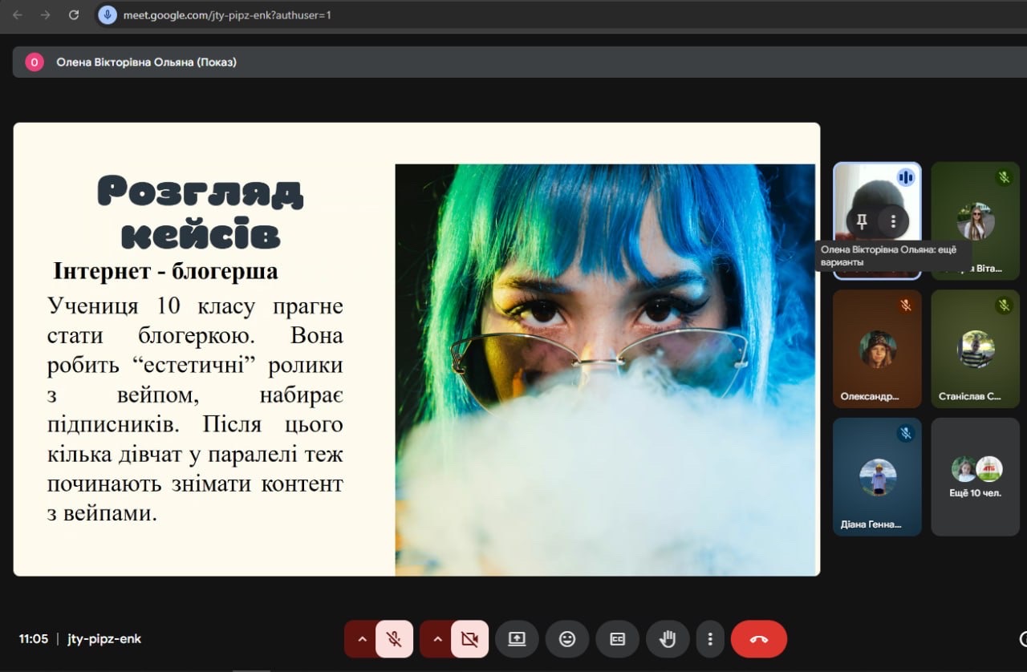
Task: Click the browser back arrow
Action: (x=18, y=15)
